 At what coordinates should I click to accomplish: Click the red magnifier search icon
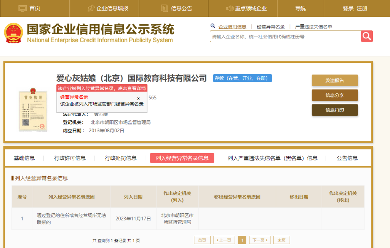tap(366, 36)
